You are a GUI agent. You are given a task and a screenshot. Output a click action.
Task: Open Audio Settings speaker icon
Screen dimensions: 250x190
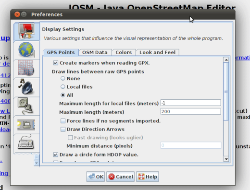(x=26, y=87)
